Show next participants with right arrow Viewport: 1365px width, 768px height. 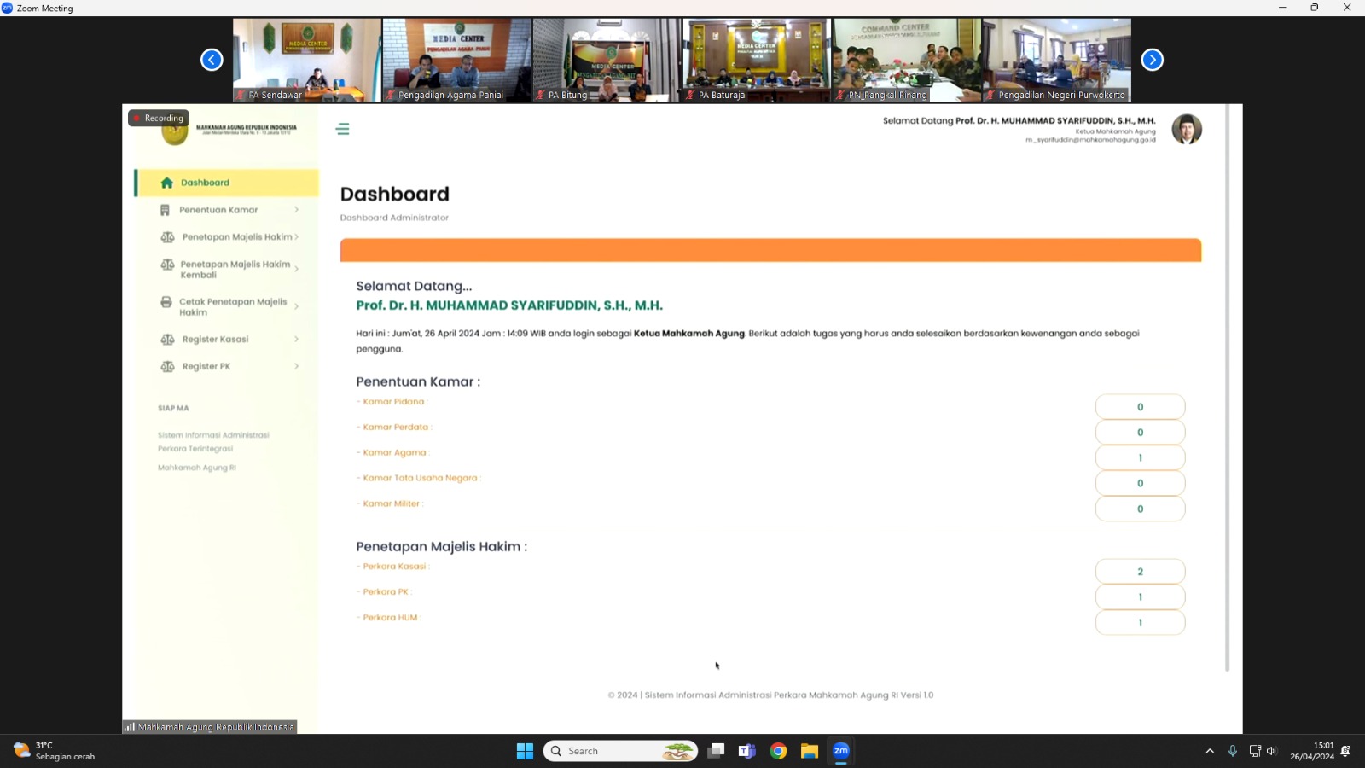tap(1152, 60)
